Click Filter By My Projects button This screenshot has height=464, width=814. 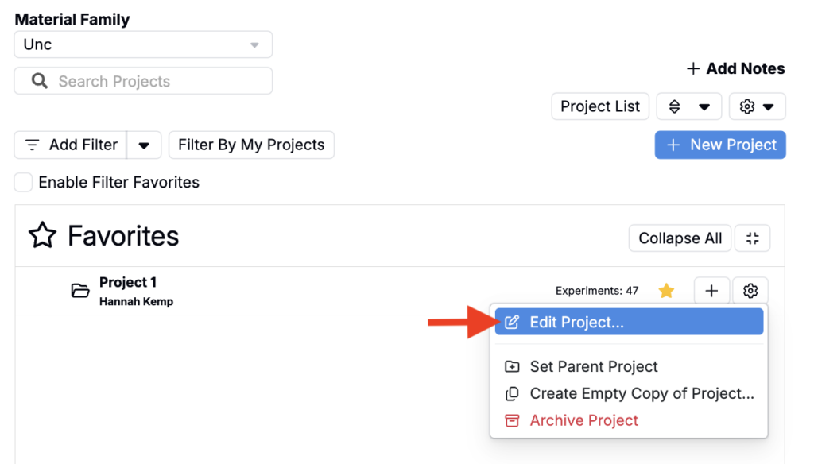tap(251, 145)
